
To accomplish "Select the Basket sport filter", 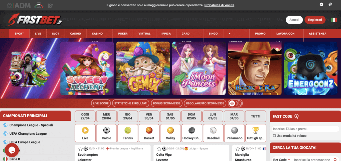I will 149,133.
